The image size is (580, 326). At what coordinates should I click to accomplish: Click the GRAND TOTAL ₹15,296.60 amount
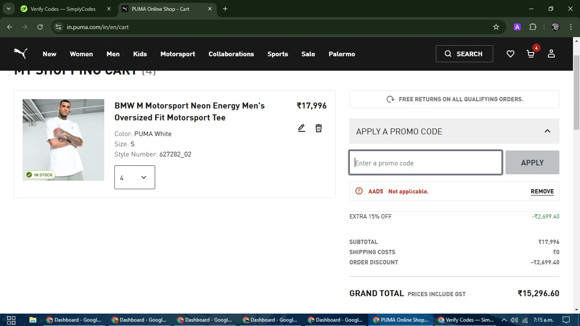click(x=538, y=294)
